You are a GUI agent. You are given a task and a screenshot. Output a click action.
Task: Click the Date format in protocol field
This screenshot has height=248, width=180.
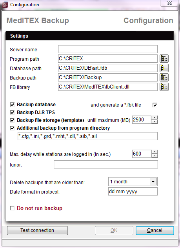(133, 191)
